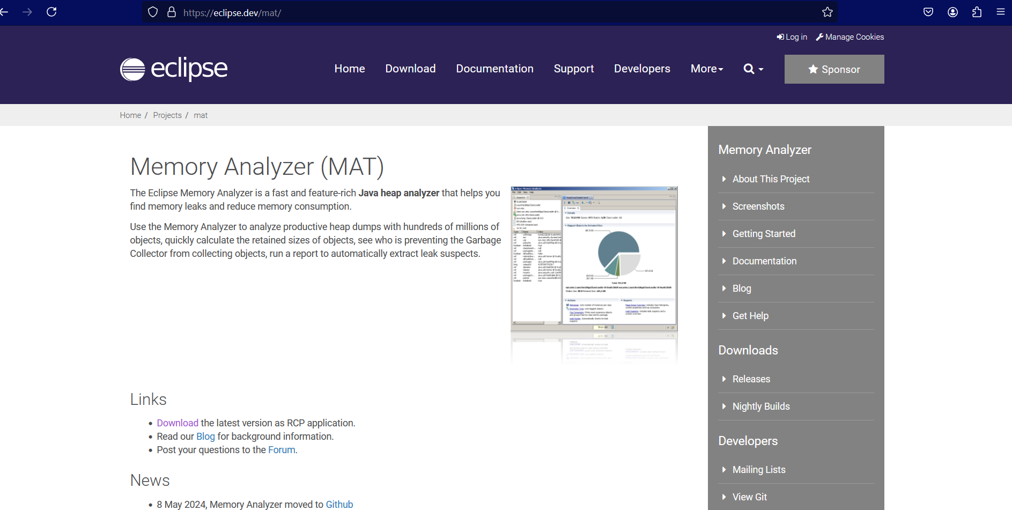The image size is (1012, 510).
Task: Click the News heading
Action: pyautogui.click(x=150, y=481)
